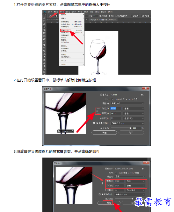This screenshot has width=174, height=212.
Task: Uncheck resample checkbox in step 3 dialog
Action: 99,194
